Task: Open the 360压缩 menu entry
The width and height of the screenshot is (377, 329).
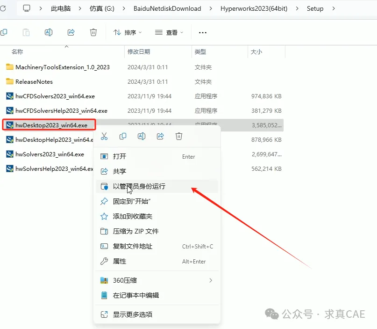Action: pos(157,280)
